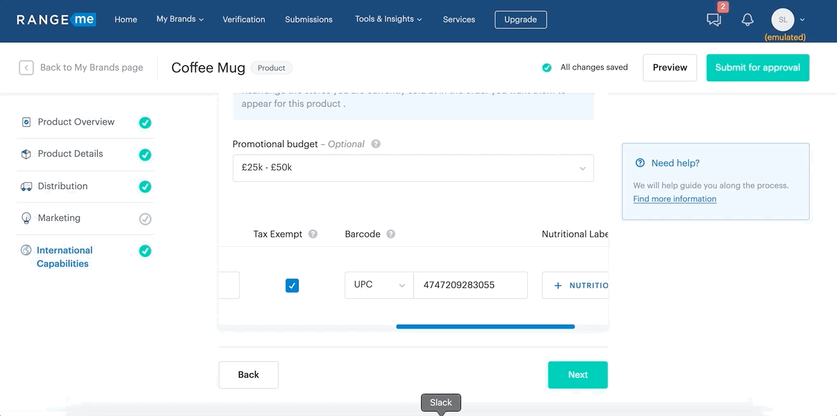Click the Product Details box icon
This screenshot has width=837, height=416.
(x=26, y=154)
